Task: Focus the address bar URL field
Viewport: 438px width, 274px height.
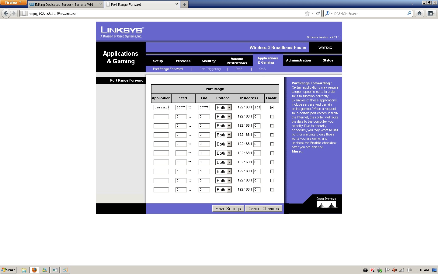Action: (x=166, y=13)
